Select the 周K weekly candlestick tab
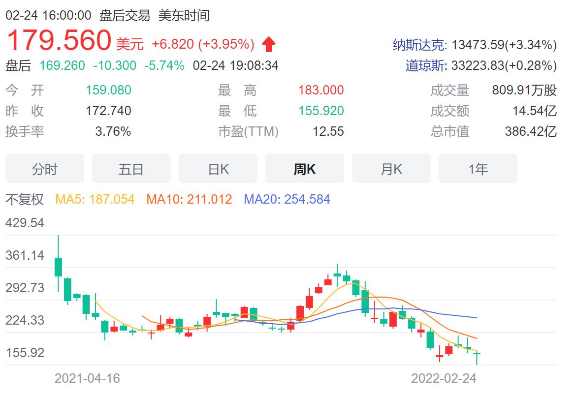The width and height of the screenshot is (575, 395). (x=305, y=169)
